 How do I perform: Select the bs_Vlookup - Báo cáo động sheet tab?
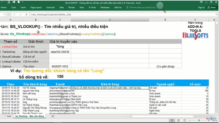(30, 116)
